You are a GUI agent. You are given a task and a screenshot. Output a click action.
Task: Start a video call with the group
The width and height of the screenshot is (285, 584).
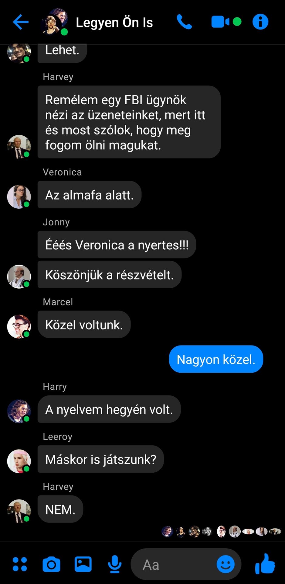pos(226,22)
